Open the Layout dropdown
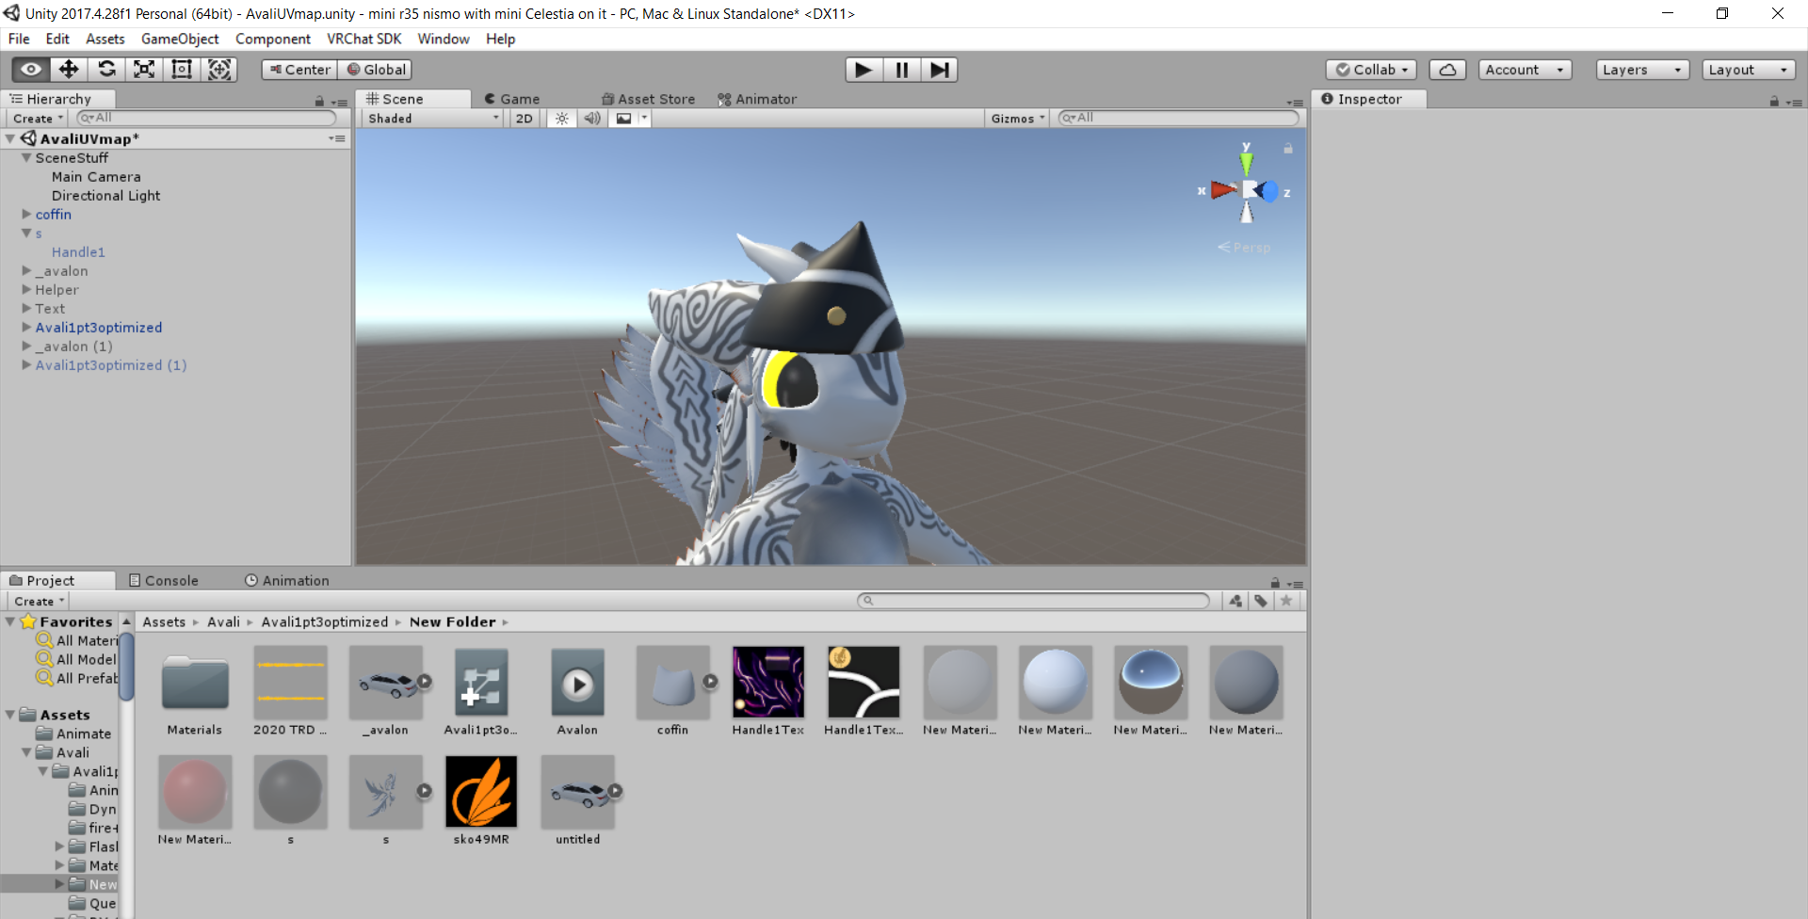 point(1749,70)
